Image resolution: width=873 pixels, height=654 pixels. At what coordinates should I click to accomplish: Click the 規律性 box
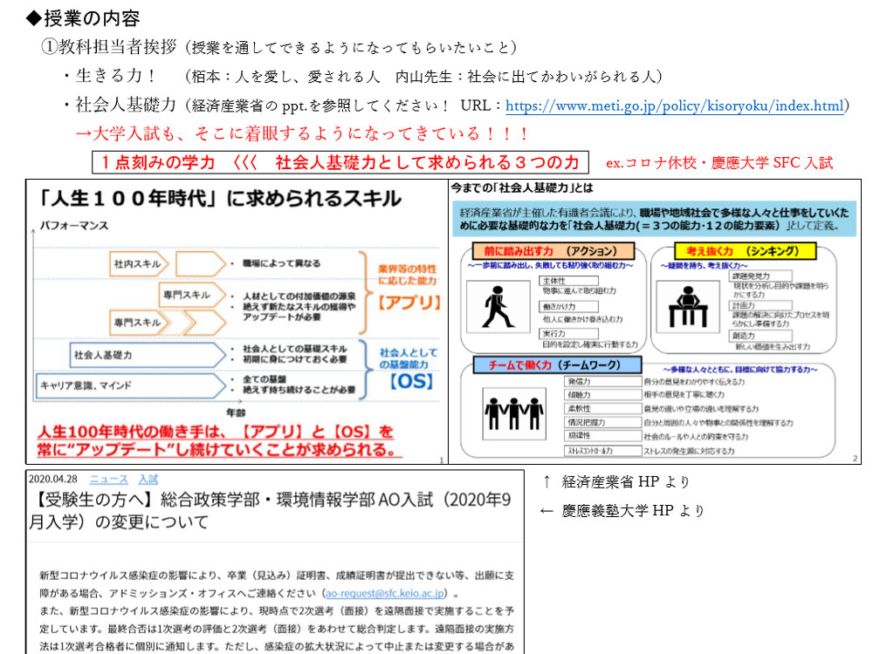(x=603, y=436)
